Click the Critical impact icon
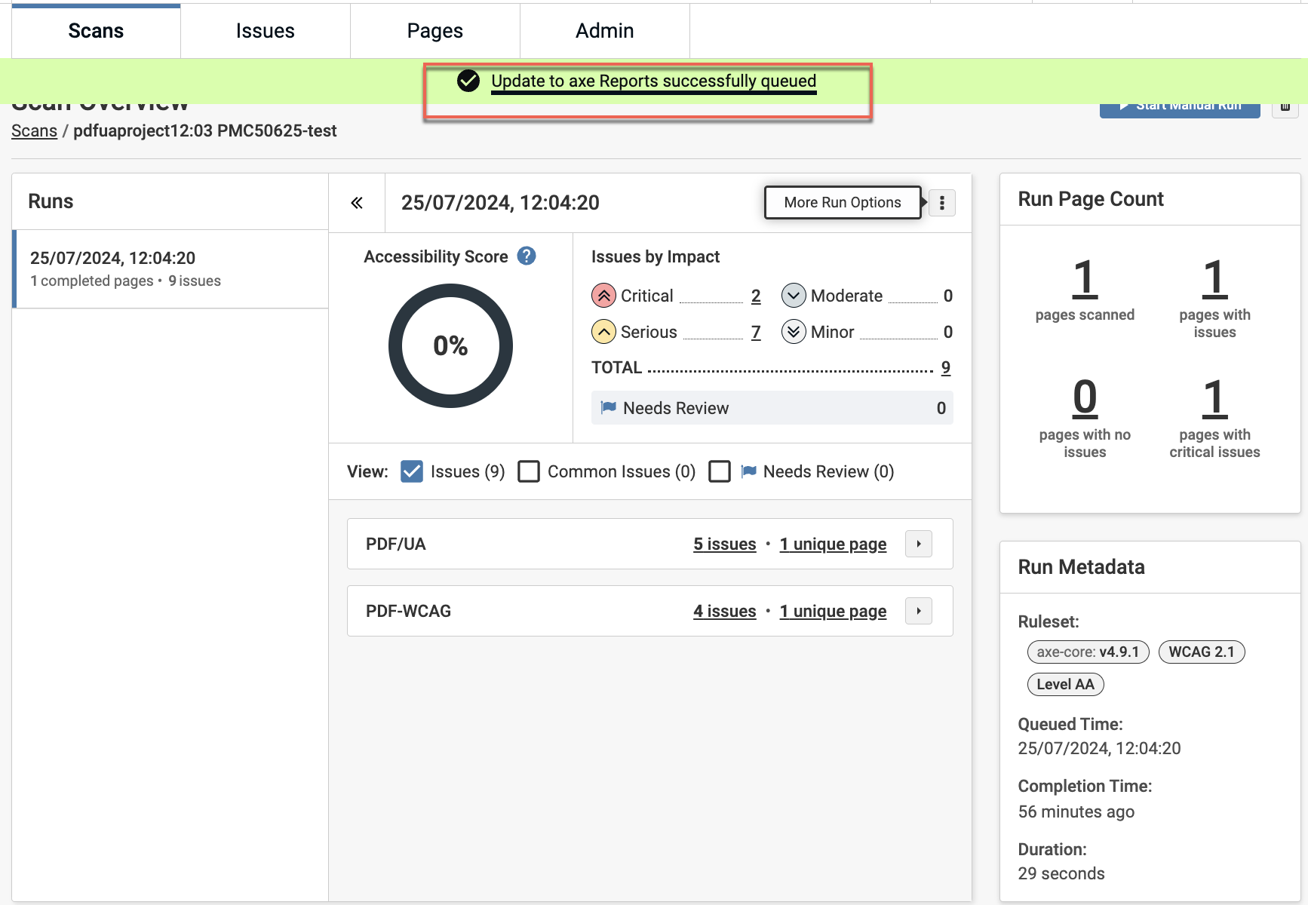The width and height of the screenshot is (1308, 905). pos(603,296)
